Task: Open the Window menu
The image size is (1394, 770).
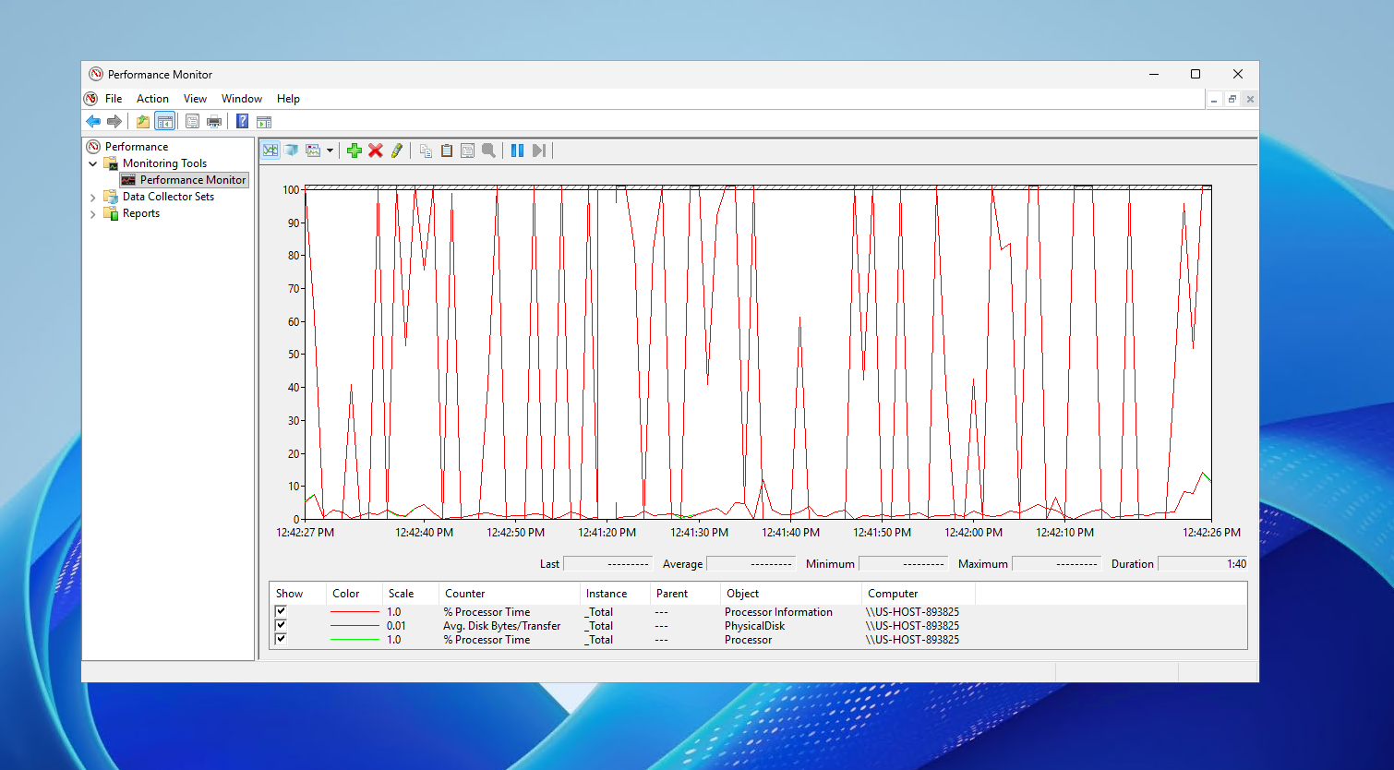Action: tap(242, 99)
